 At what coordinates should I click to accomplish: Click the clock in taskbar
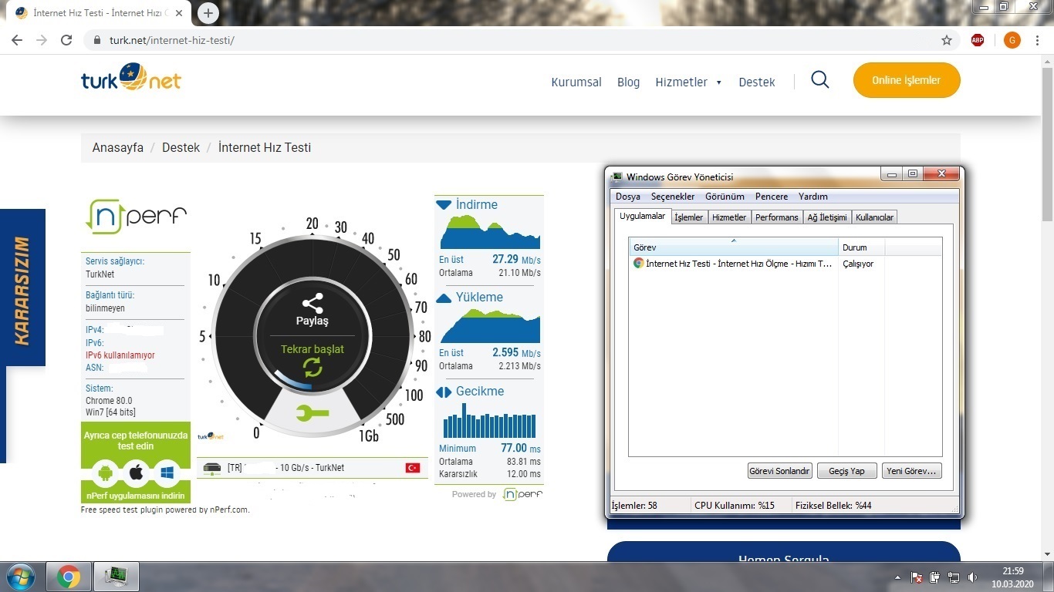(x=1012, y=577)
